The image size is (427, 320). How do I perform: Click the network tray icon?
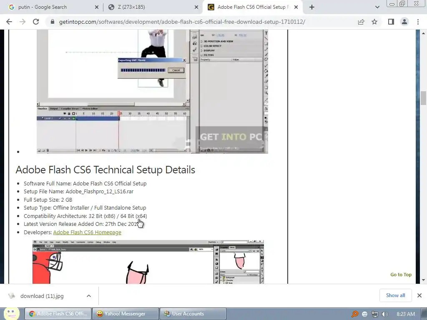pos(375,314)
